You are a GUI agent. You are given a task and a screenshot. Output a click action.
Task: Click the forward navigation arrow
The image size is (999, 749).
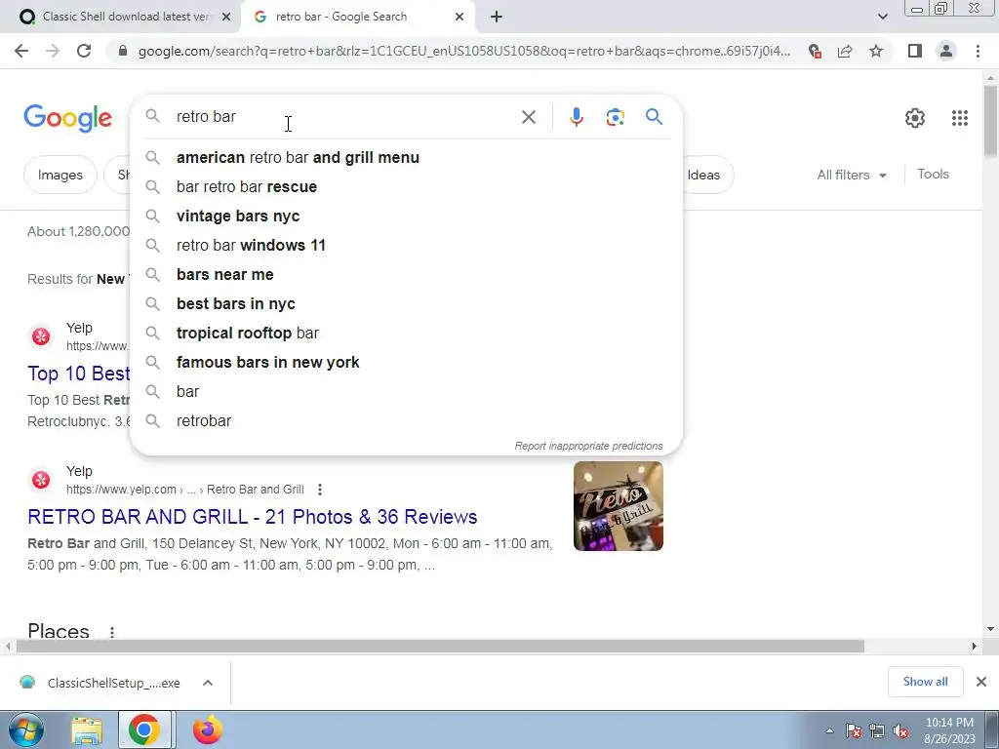(x=53, y=51)
